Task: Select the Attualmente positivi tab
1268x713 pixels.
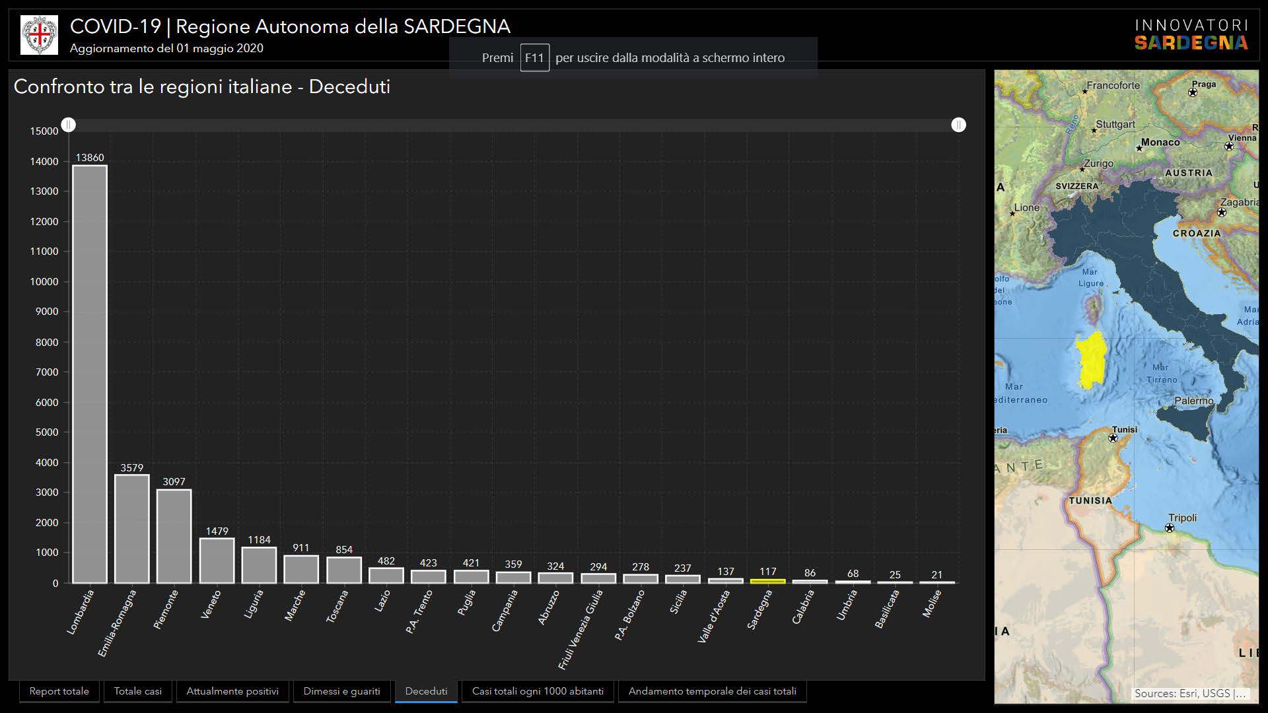Action: tap(232, 691)
